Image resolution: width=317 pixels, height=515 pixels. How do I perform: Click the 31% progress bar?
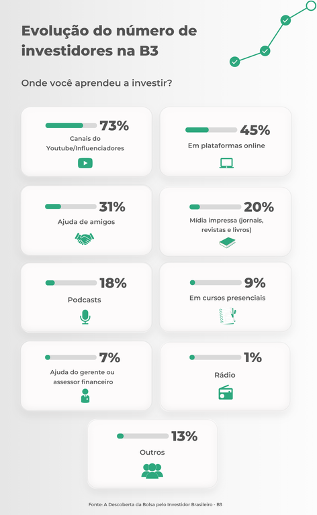pos(71,207)
